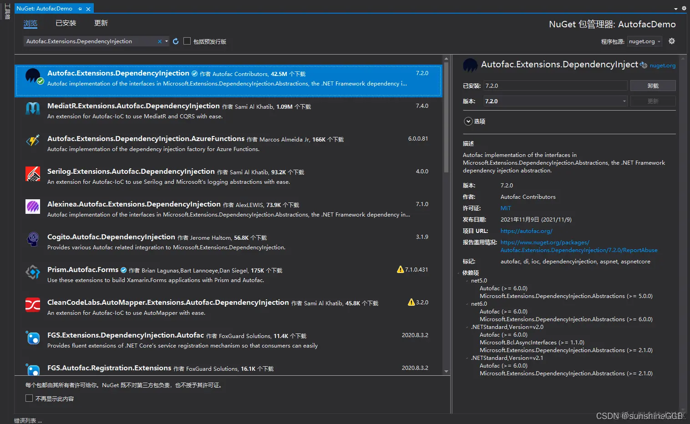Click the package list vertical scrollbar thumb
The width and height of the screenshot is (690, 424).
(446, 118)
